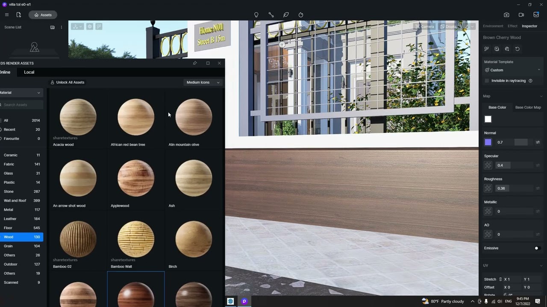Select the Scanned material category
The width and height of the screenshot is (547, 307).
pos(21,282)
